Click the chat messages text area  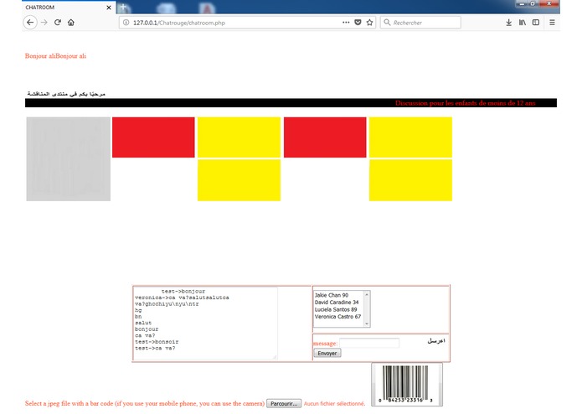pos(205,323)
